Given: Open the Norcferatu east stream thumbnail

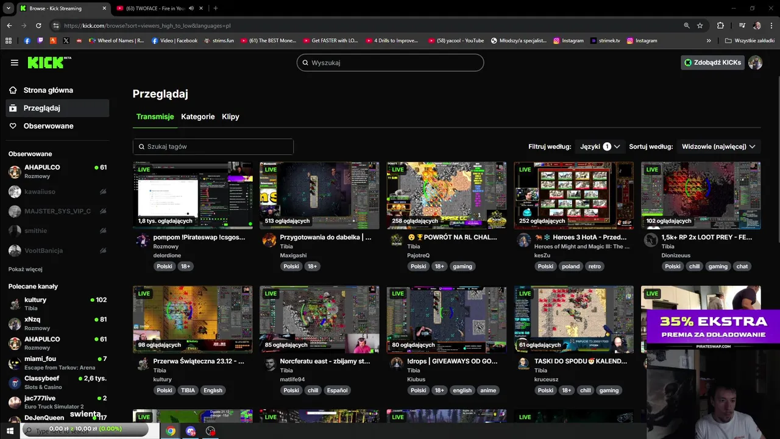Looking at the screenshot, I should [x=319, y=319].
